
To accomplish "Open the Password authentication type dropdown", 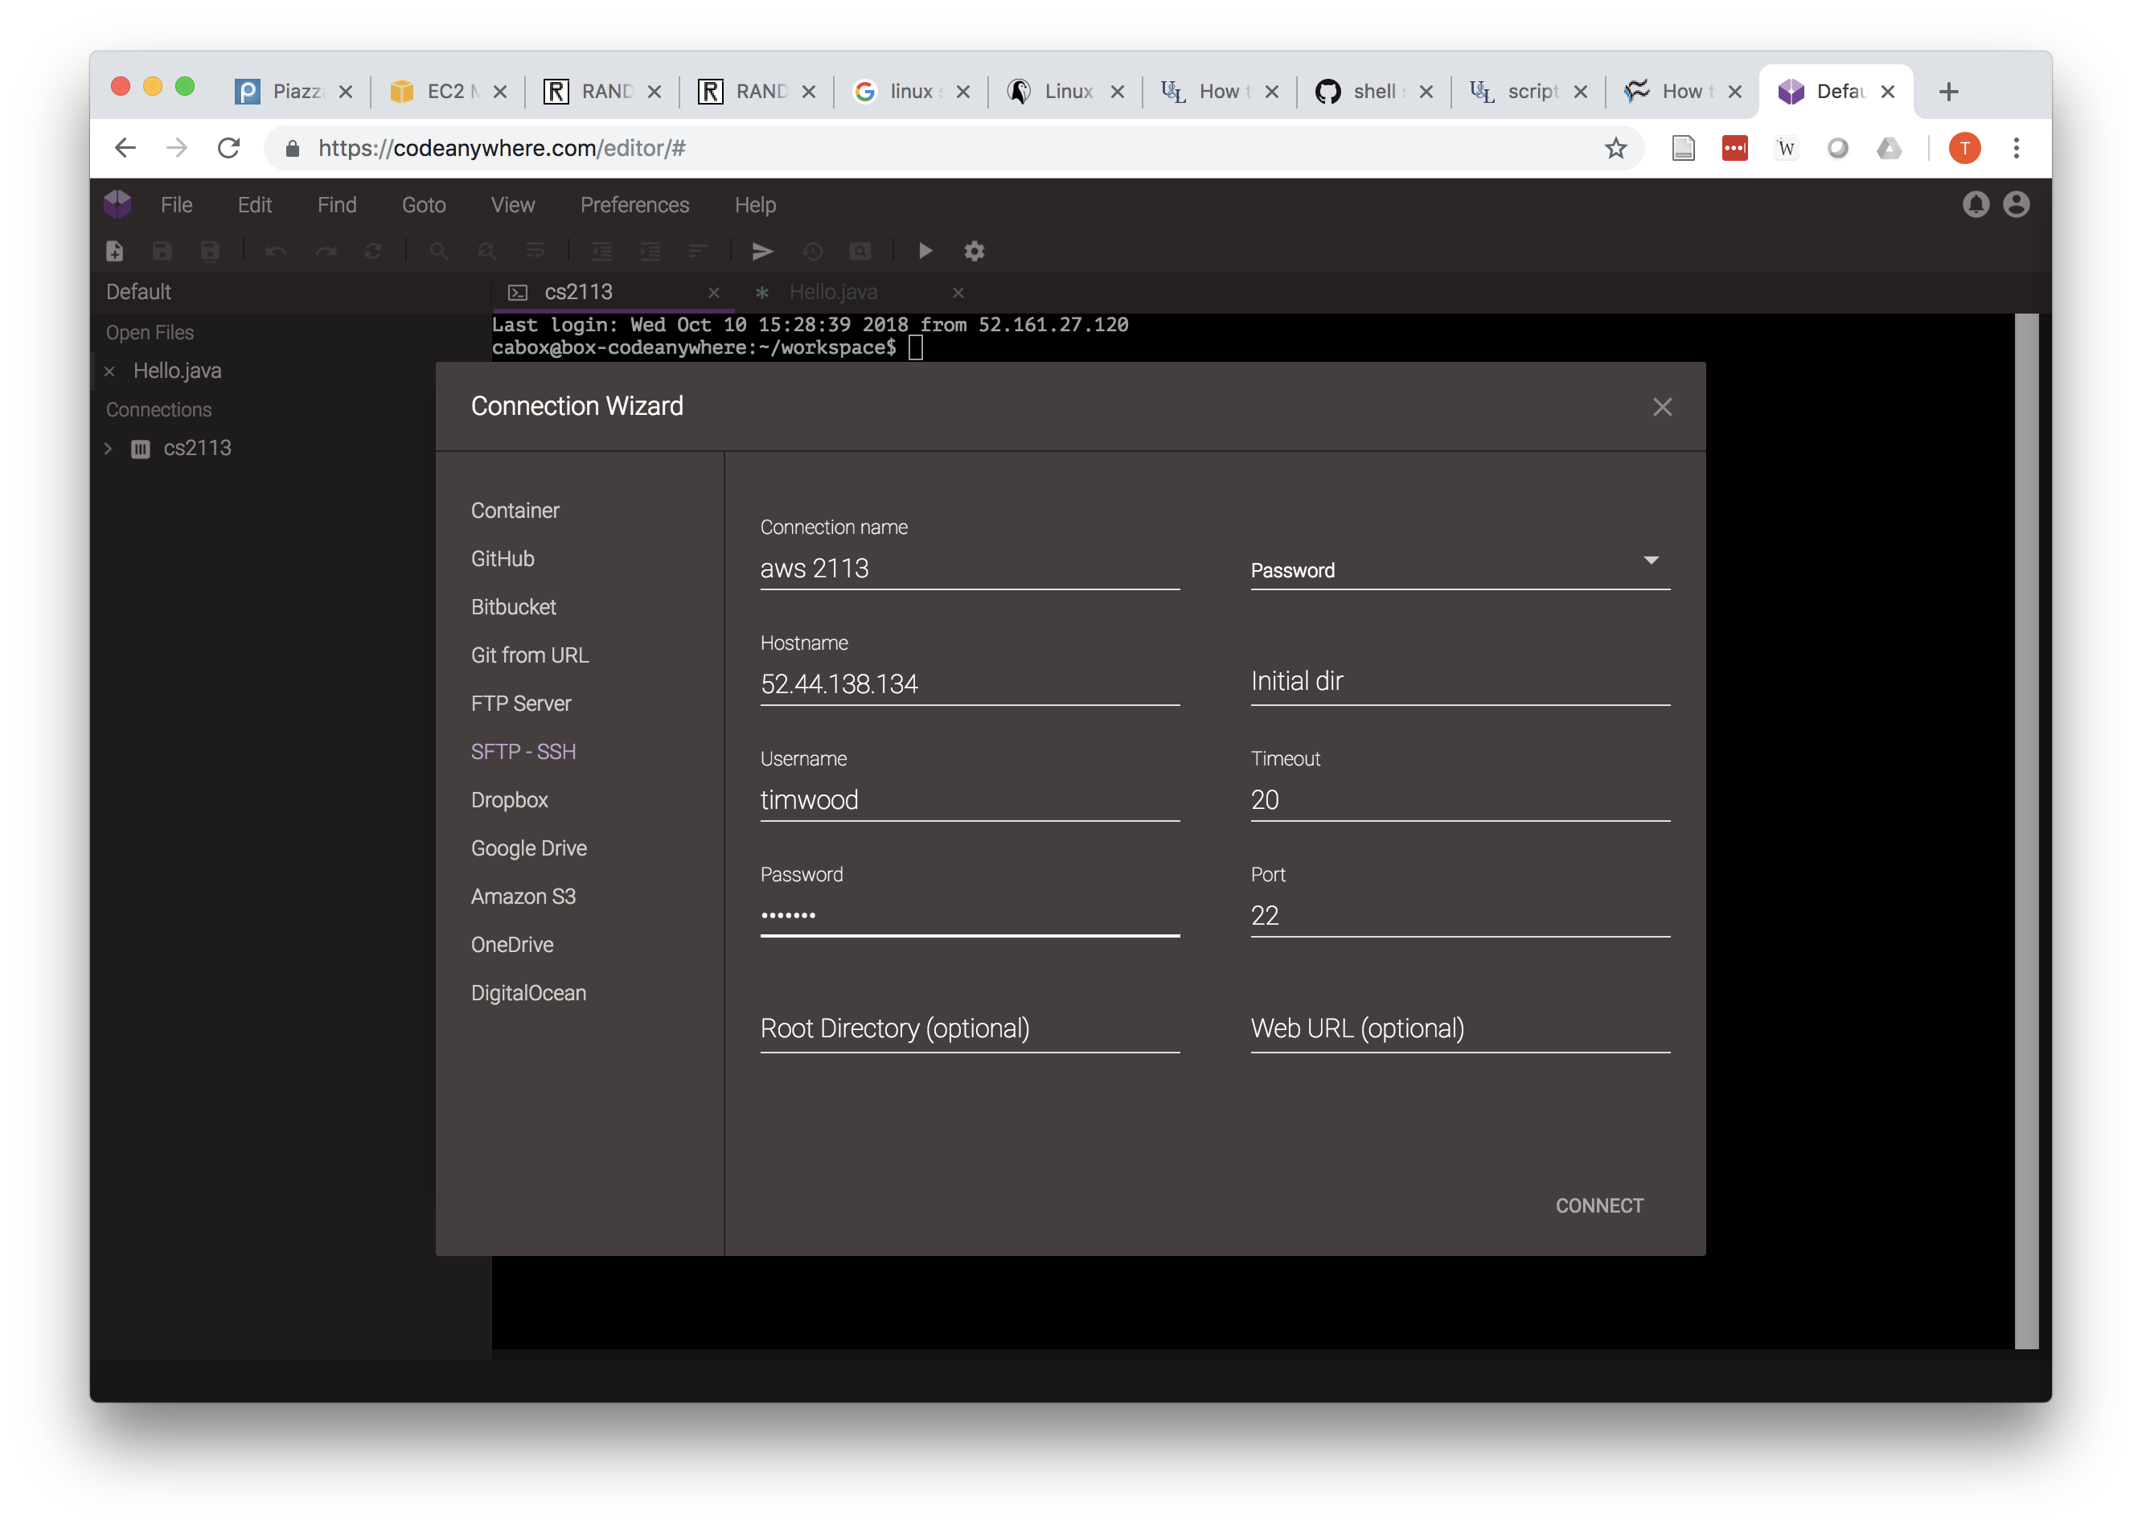I will point(1459,568).
